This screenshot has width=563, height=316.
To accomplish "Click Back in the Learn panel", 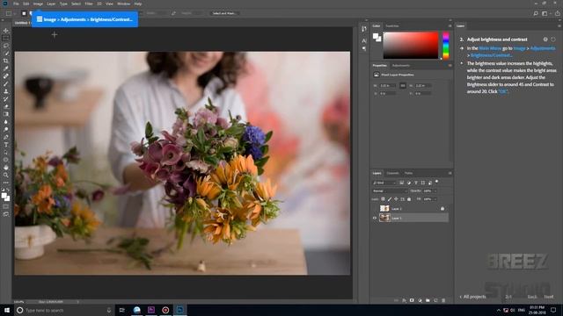I will 532,297.
